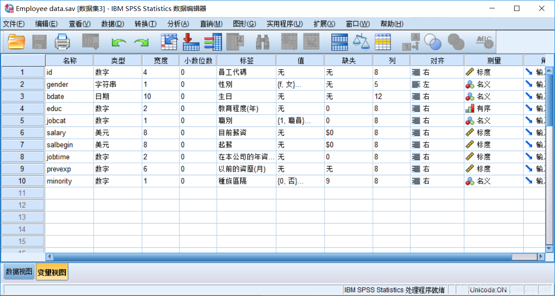Select the 变量视图 tab
This screenshot has width=555, height=296.
(52, 272)
